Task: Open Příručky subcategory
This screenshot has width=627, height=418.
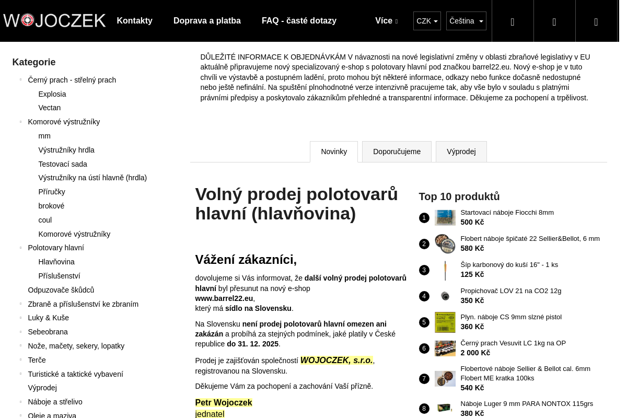Action: (52, 192)
